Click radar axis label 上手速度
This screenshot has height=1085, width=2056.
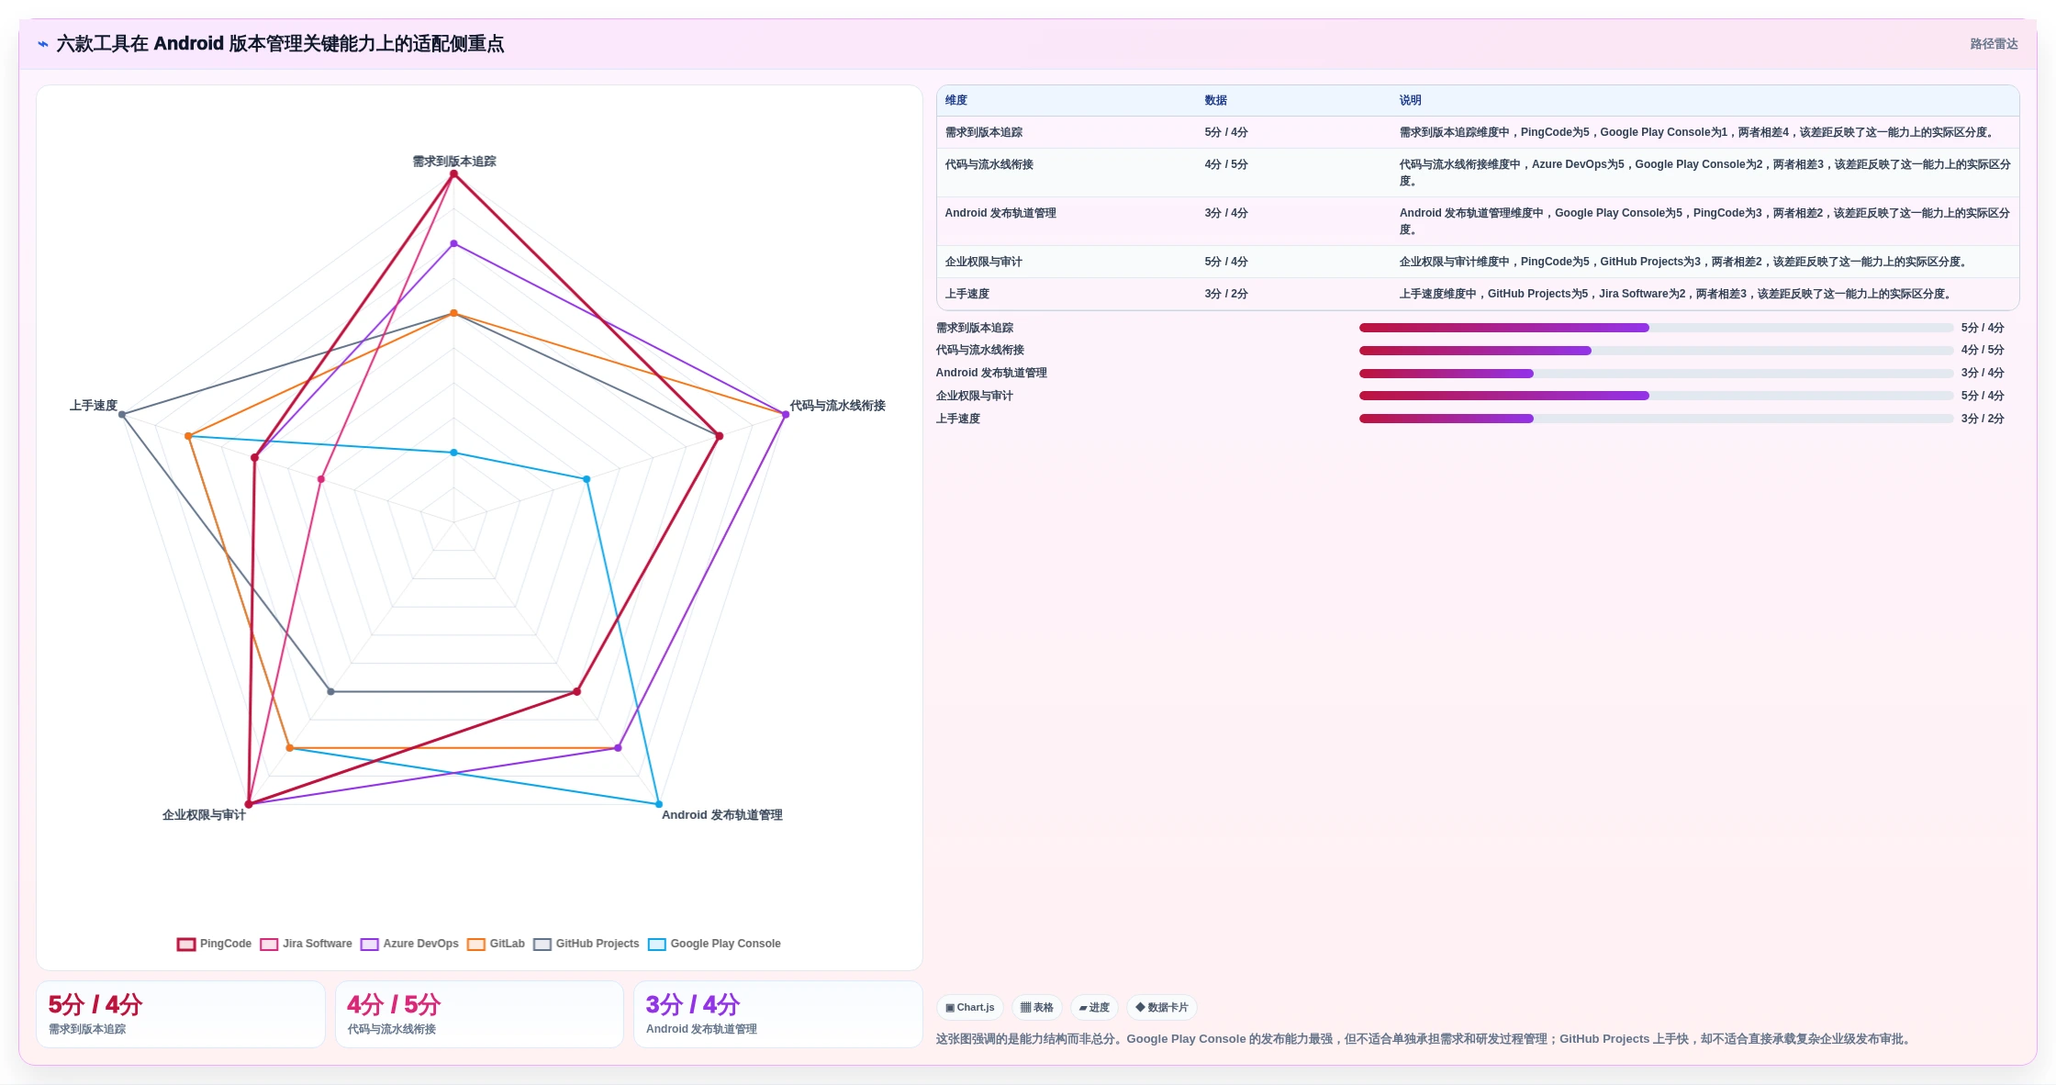(94, 406)
